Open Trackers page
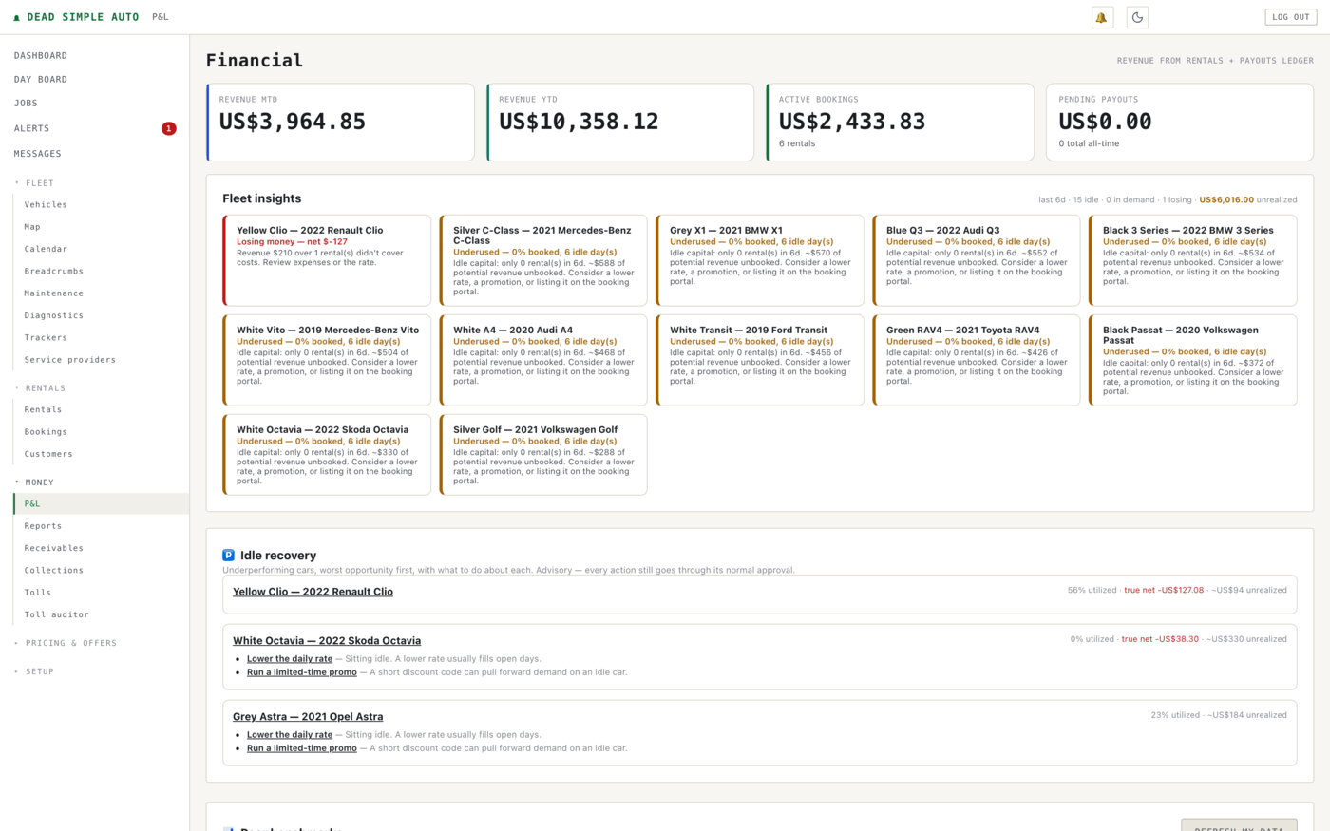 pyautogui.click(x=101, y=338)
